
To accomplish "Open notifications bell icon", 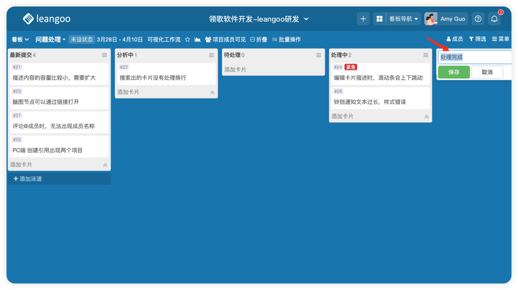I will point(494,19).
